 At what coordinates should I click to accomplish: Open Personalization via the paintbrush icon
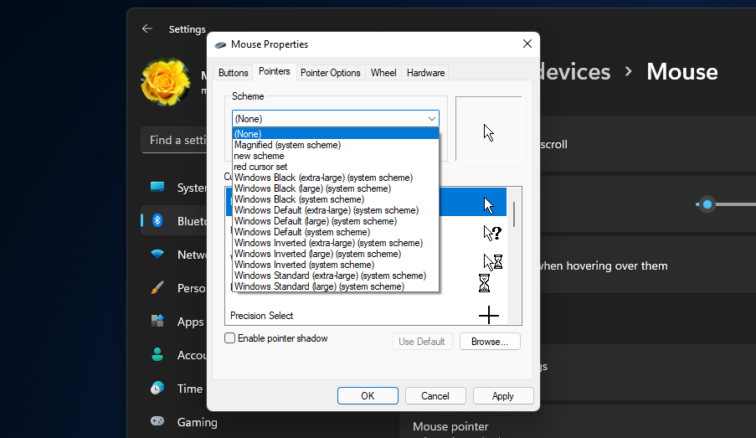coord(157,288)
